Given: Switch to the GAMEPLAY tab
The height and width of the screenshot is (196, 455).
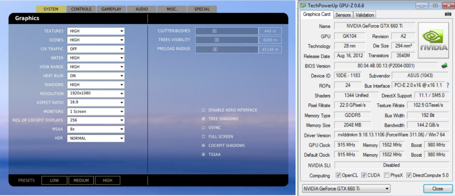Looking at the screenshot, I should (111, 9).
